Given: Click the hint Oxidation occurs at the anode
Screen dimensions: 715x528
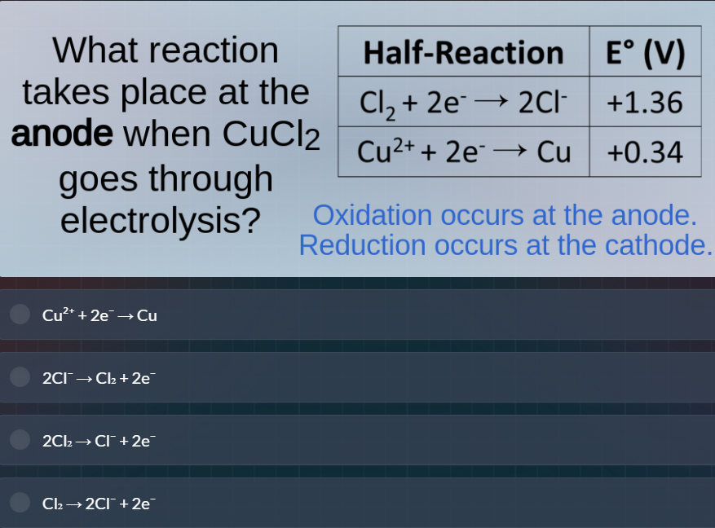Looking at the screenshot, I should pos(505,216).
